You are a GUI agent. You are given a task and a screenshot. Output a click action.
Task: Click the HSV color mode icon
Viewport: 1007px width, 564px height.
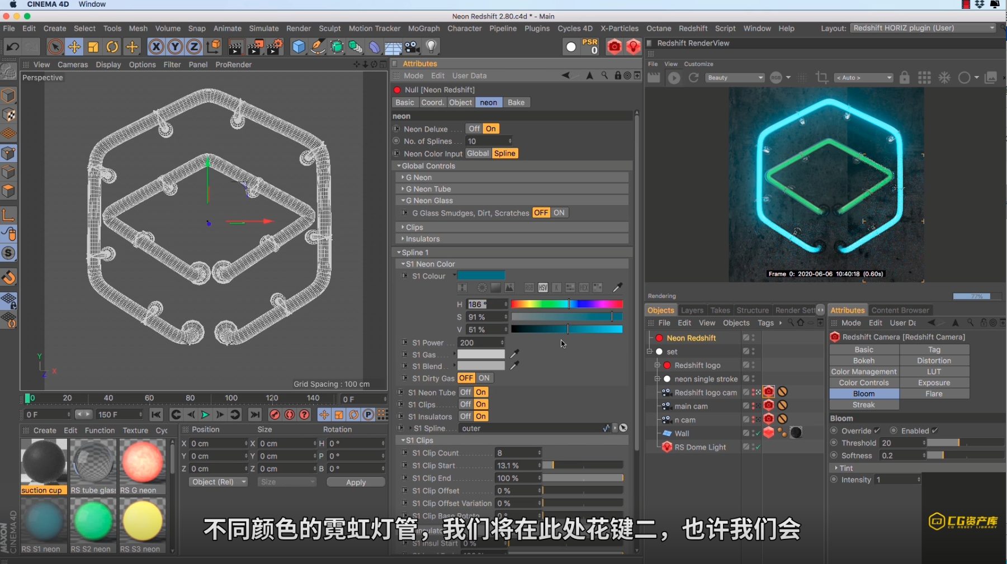[543, 287]
